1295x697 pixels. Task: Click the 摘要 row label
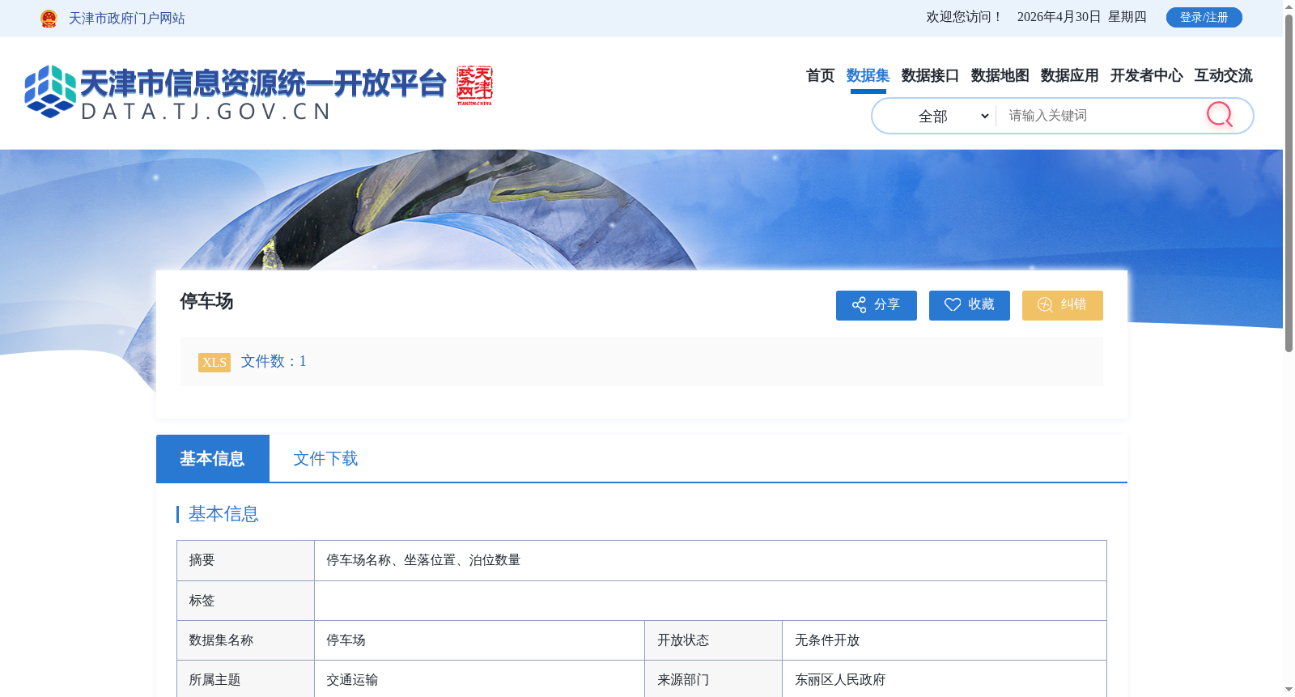click(202, 560)
